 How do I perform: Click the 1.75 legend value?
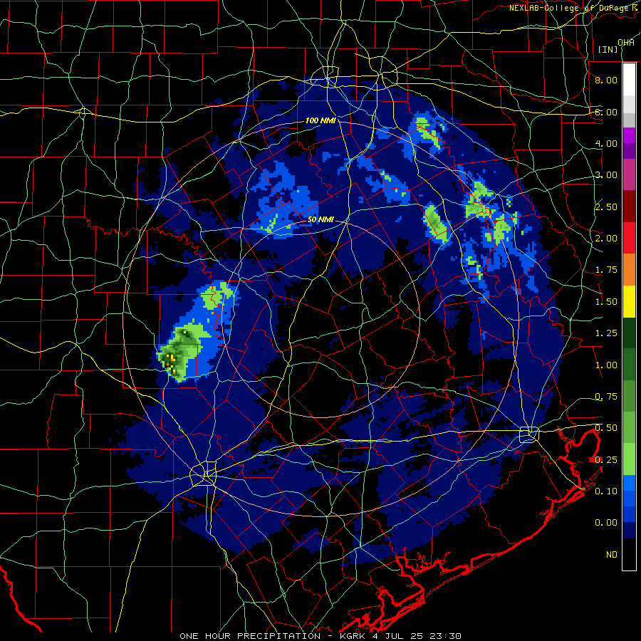tap(606, 270)
